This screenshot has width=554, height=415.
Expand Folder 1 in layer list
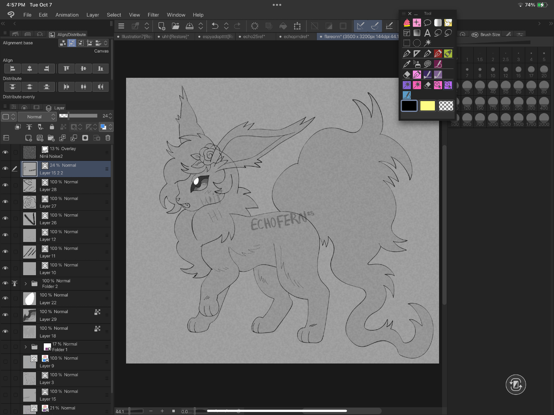26,347
